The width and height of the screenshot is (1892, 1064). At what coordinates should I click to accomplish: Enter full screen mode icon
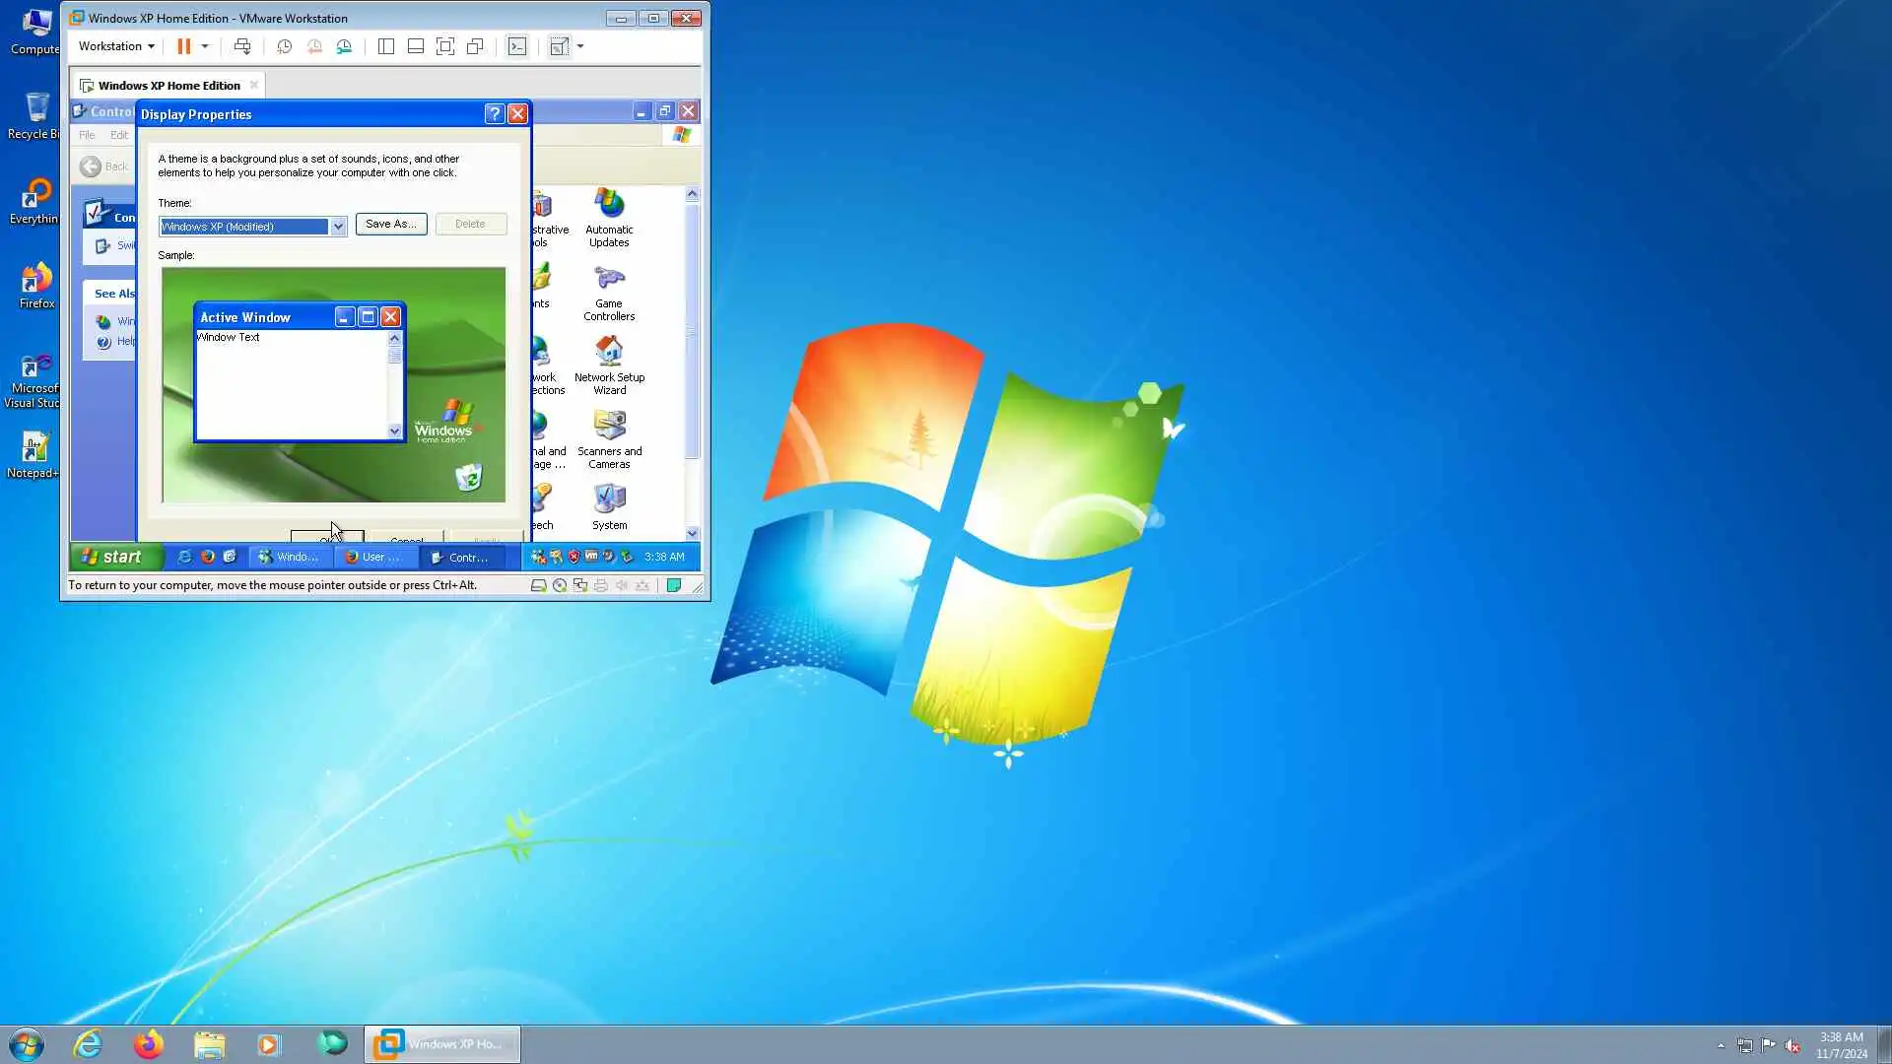pyautogui.click(x=445, y=46)
